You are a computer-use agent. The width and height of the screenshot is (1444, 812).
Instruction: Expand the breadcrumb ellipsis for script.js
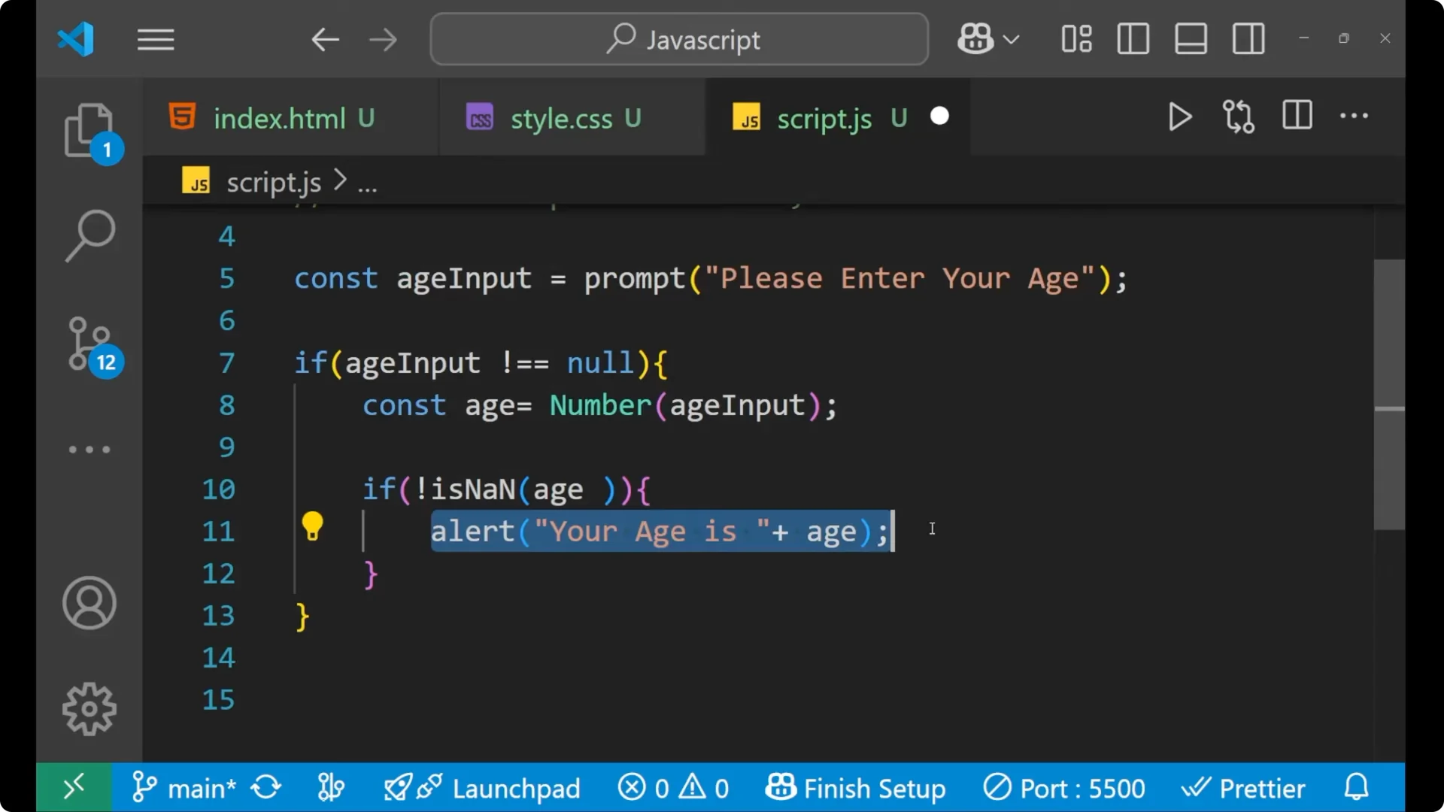[367, 182]
